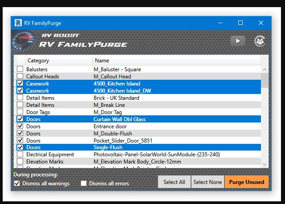
Task: Uncheck the Curtain Wall Dbl Glass checkbox
Action: point(20,119)
